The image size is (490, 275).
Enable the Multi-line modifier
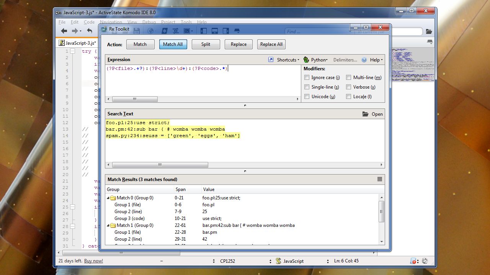[348, 77]
